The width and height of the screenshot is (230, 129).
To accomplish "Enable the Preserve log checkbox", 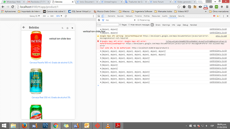I will [x=138, y=20].
